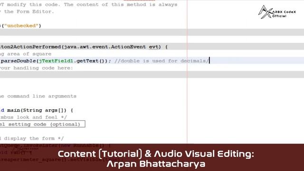The image size is (304, 171).
Task: Click getText() in the parseDouble statement
Action: coord(90,61)
